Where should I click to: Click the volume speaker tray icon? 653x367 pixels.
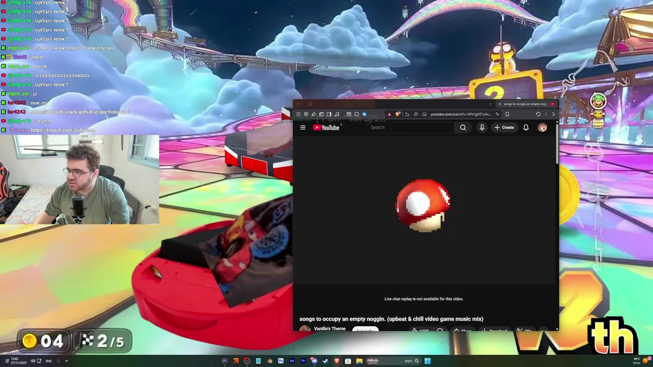point(33,361)
